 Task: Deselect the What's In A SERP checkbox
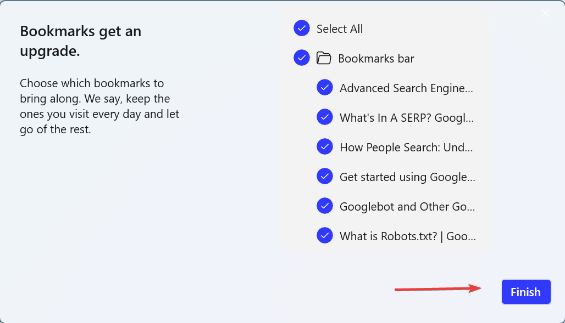[x=325, y=117]
